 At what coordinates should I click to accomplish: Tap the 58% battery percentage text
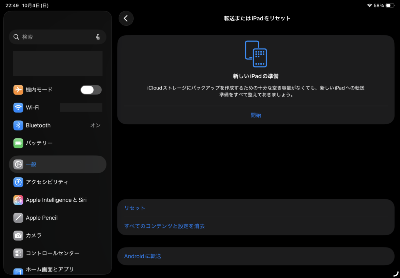pyautogui.click(x=379, y=5)
